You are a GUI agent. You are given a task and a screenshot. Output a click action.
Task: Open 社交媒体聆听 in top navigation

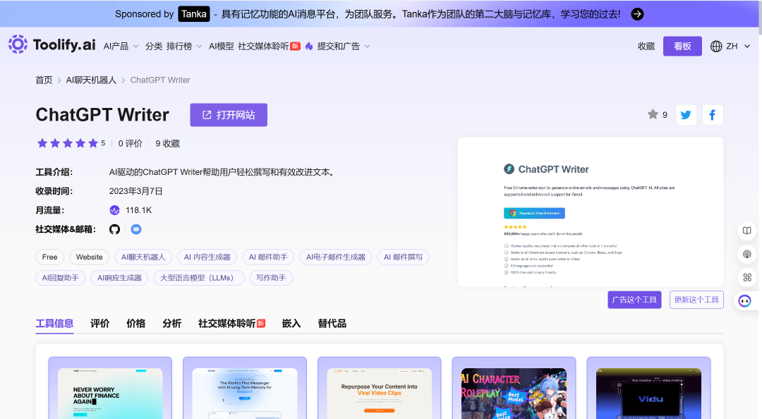(x=269, y=46)
